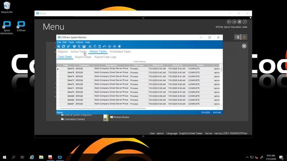
Task: Collapse the top panel chevron of Epicor window
Action: pos(143,18)
